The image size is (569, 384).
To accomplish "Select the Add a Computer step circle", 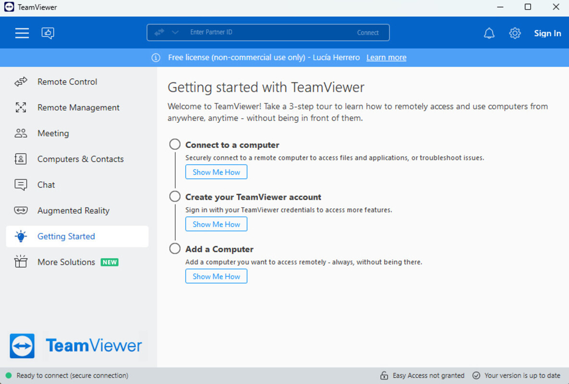I will [175, 249].
